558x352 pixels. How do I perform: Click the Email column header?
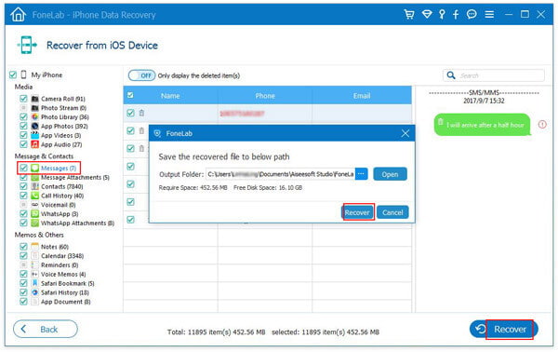click(x=362, y=96)
